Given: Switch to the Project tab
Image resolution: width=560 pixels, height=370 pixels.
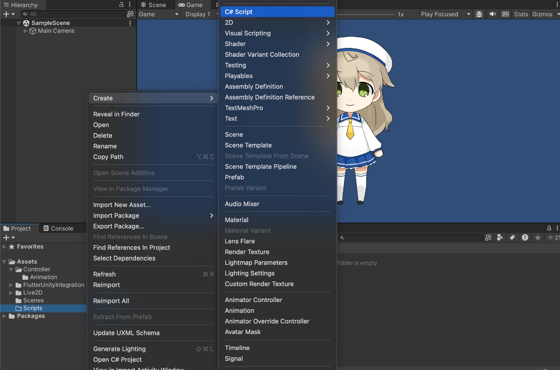Looking at the screenshot, I should [x=17, y=229].
